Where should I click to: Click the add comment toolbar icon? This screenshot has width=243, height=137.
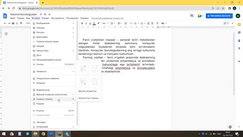pos(108,23)
